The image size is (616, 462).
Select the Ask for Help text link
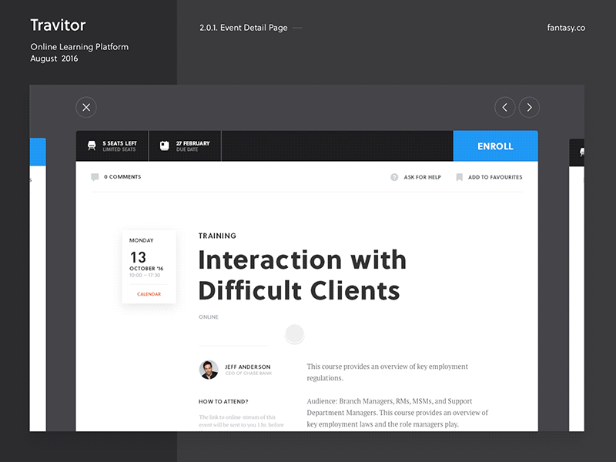(423, 177)
